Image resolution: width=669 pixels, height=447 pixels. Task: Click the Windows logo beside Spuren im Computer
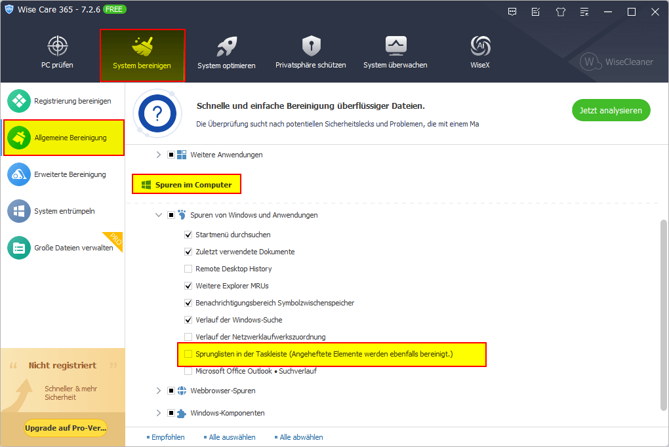(146, 185)
